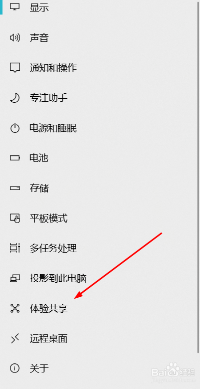Click the power icon for 电源和睡眠
This screenshot has width=210, height=389.
coord(14,128)
